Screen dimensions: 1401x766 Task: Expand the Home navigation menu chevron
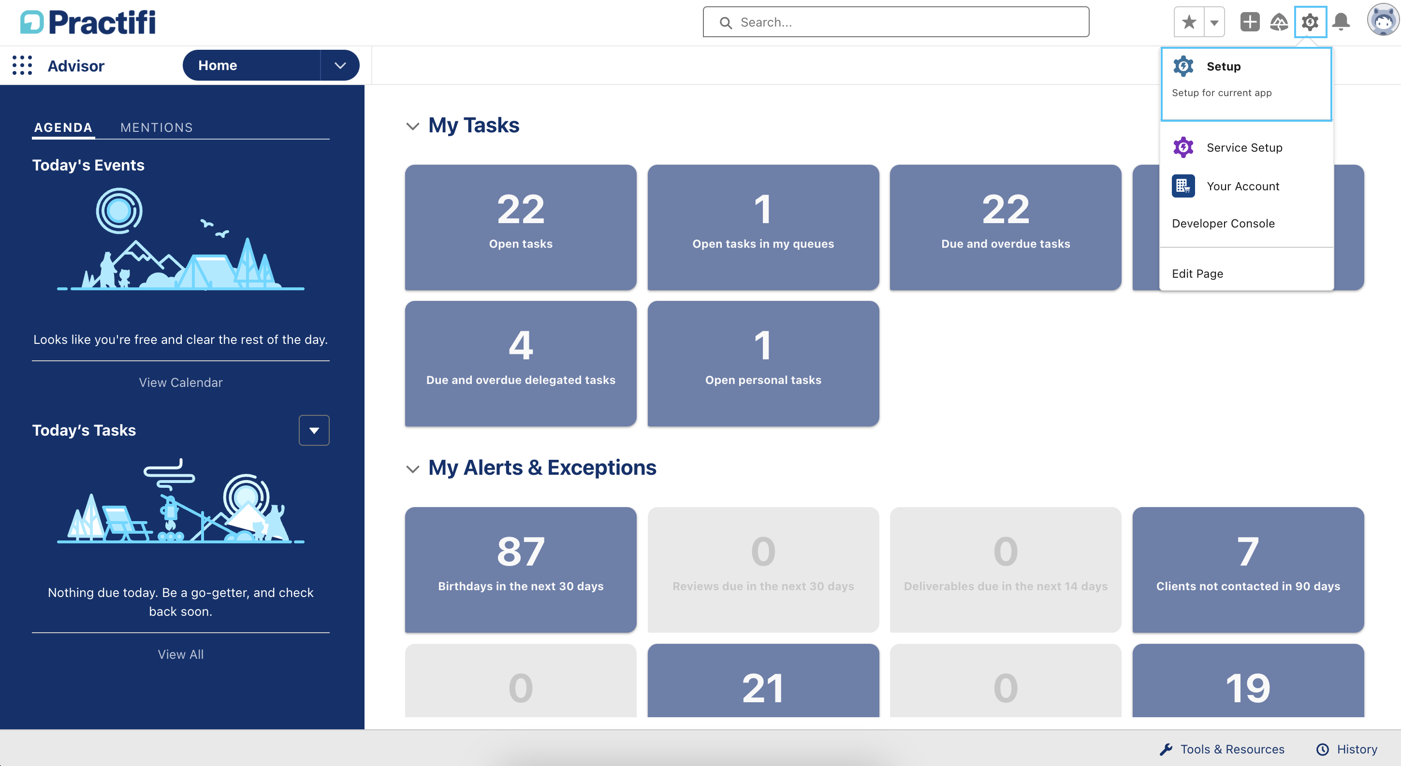(340, 65)
